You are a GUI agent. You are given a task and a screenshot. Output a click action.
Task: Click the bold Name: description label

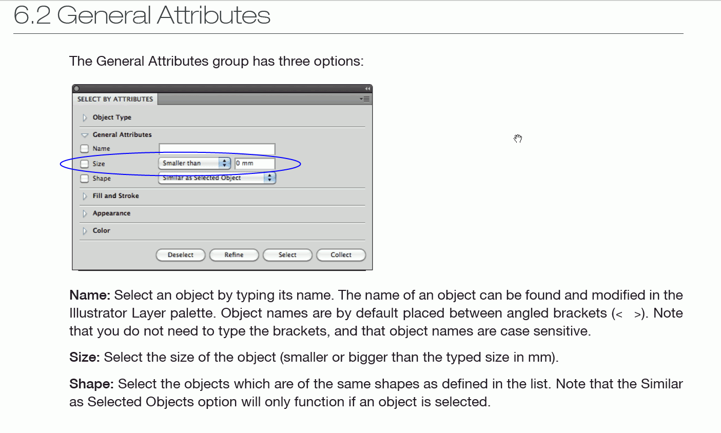(90, 295)
